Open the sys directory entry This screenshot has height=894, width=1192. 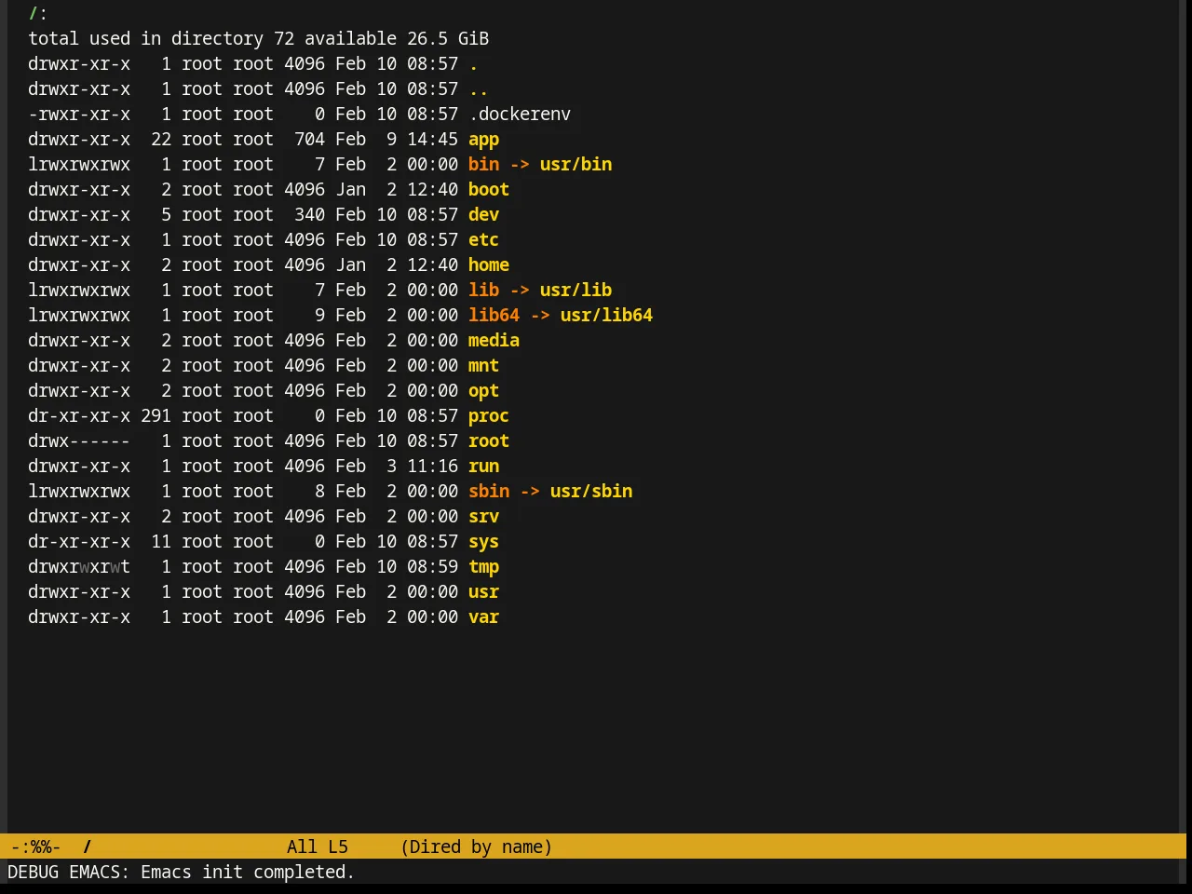(x=483, y=542)
